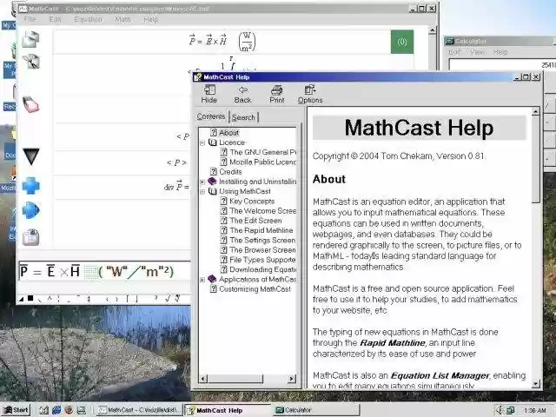Click the disk icon at sidebar bottom
Viewport: 556px width, 417px height.
pos(31,237)
